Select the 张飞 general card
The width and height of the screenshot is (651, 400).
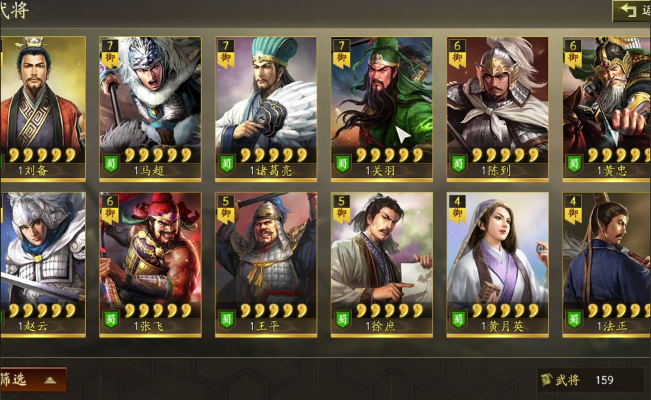(x=150, y=264)
